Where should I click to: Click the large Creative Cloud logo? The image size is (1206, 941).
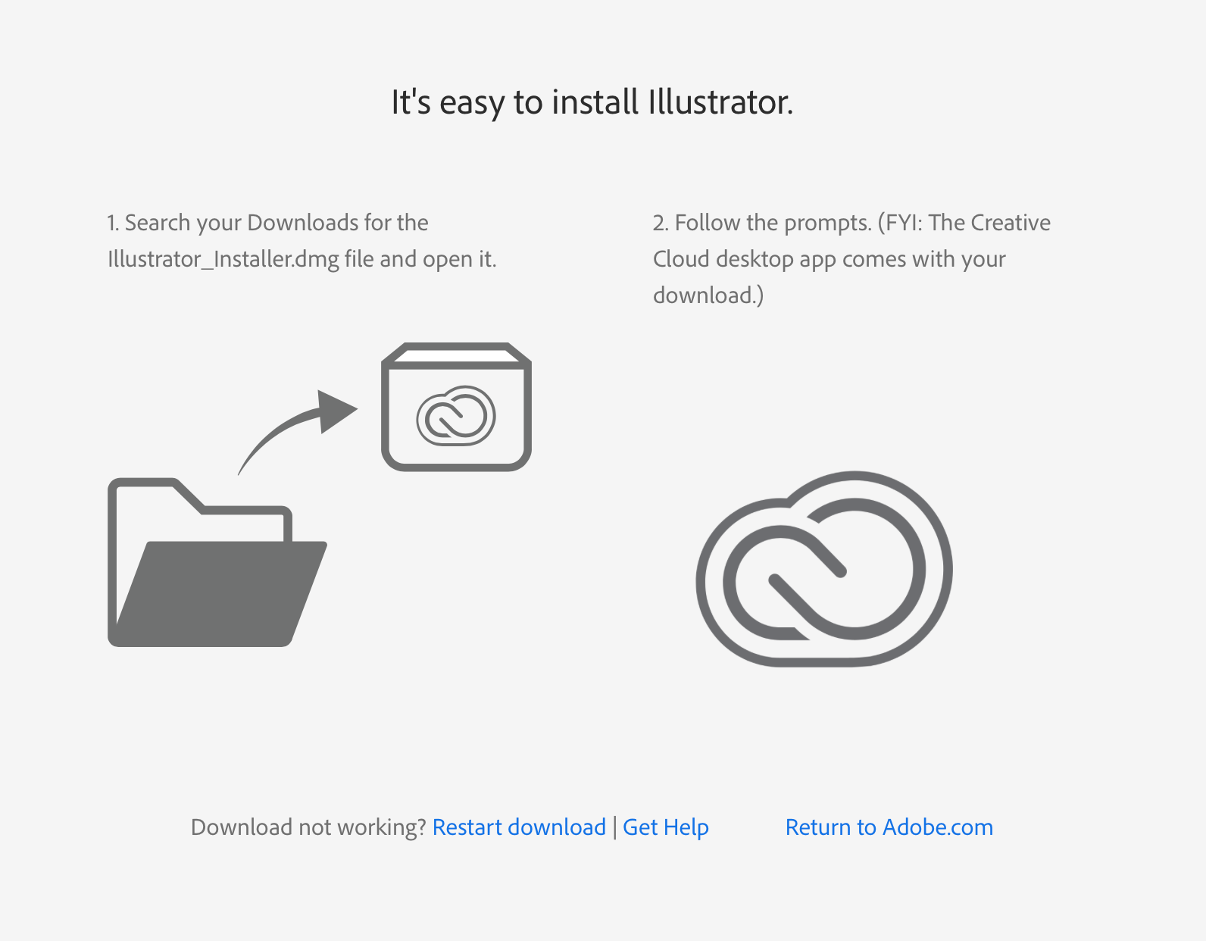coord(824,569)
